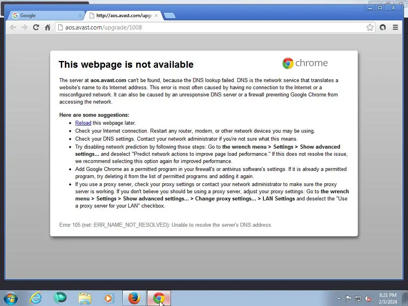
Task: Close the Chrome window
Action: coord(393,8)
